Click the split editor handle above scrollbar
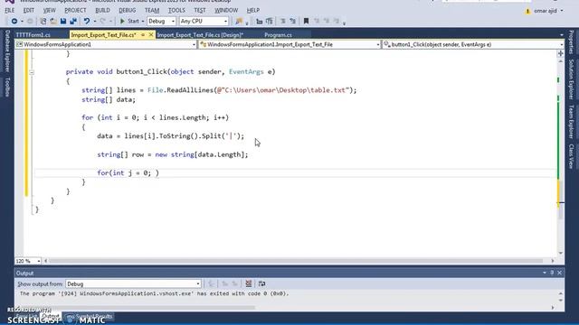 pyautogui.click(x=561, y=53)
